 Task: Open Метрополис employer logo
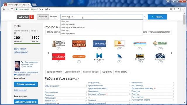pos(99,57)
